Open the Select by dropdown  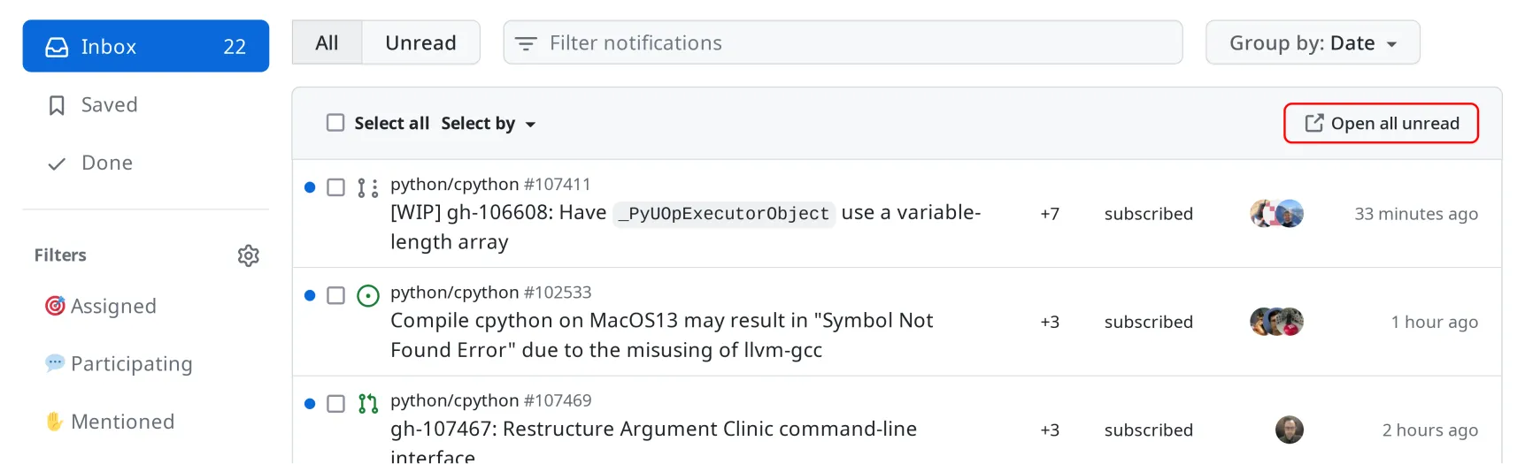tap(489, 124)
